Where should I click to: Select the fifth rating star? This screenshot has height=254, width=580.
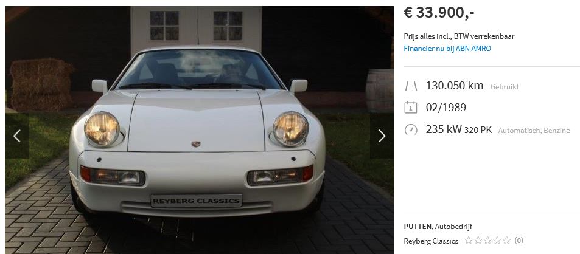[507, 241]
